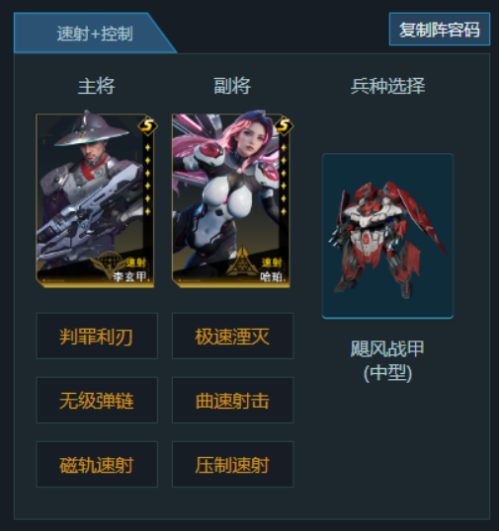499x531 pixels.
Task: Choose the 磁轨速射 skill
Action: click(x=97, y=464)
